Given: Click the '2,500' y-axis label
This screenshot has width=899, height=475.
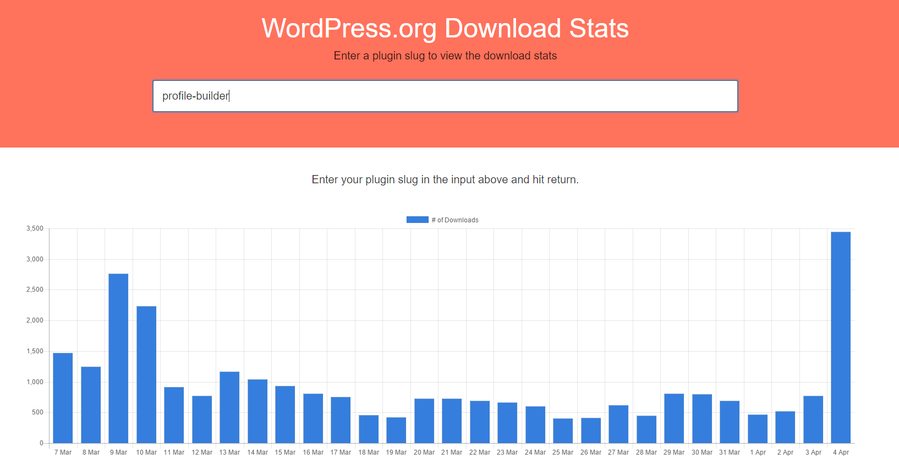Looking at the screenshot, I should tap(35, 290).
